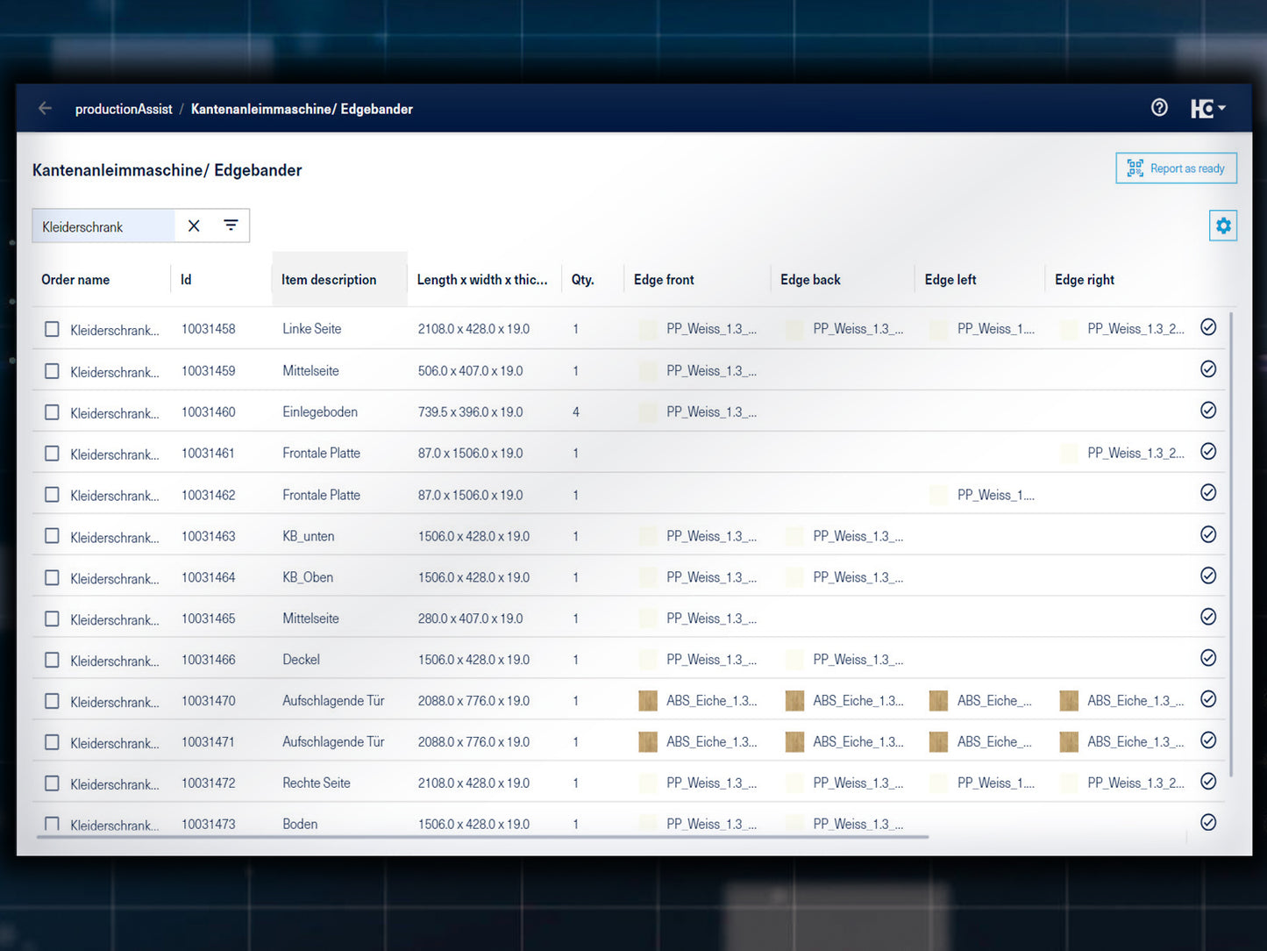
Task: Open the filter options icon
Action: click(x=231, y=226)
